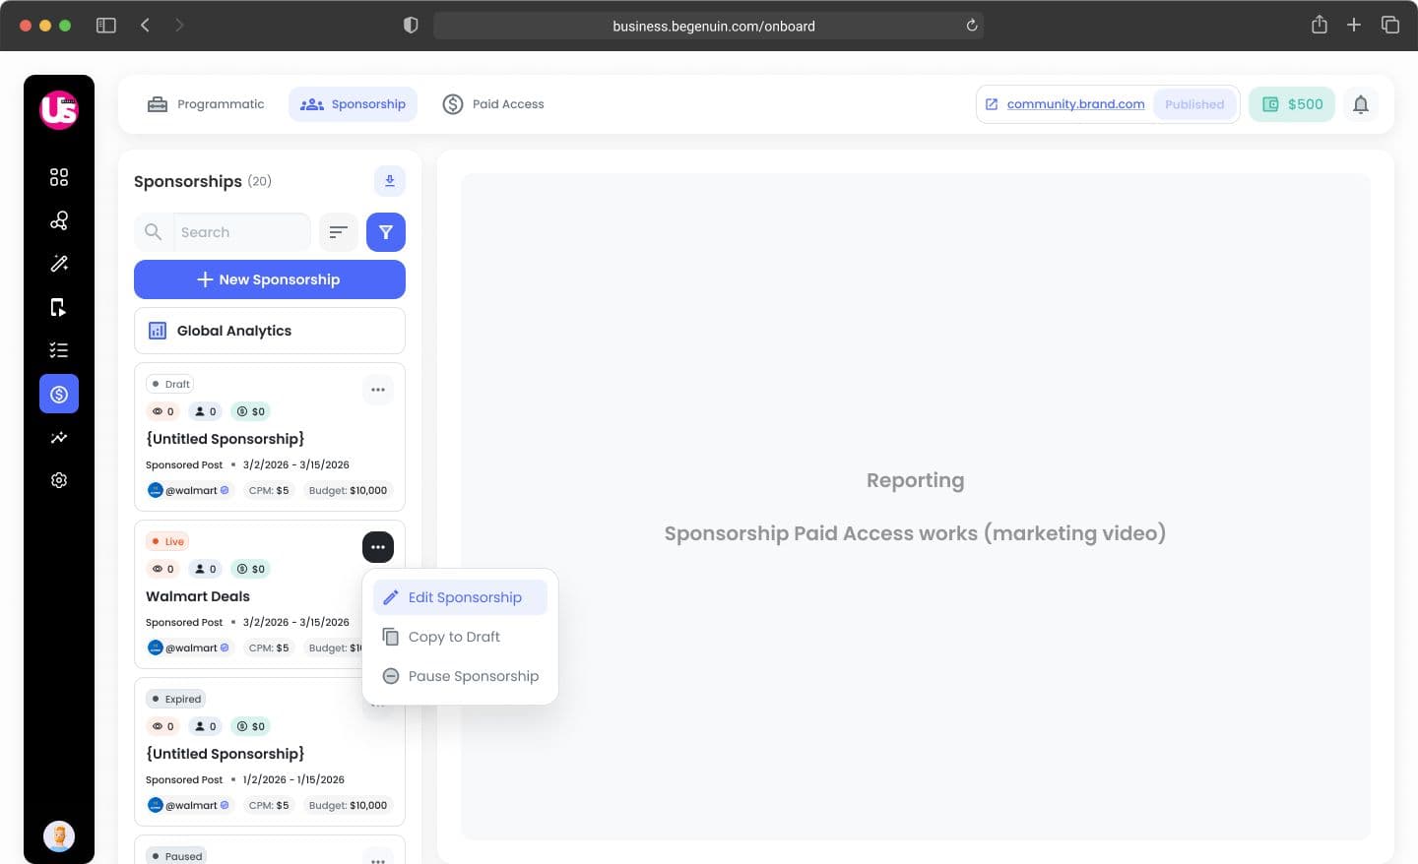Click the Sponsorship Paid Access works text
The width and height of the screenshot is (1418, 864).
(916, 533)
